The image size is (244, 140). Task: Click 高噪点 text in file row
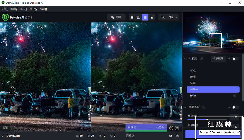tap(130, 136)
